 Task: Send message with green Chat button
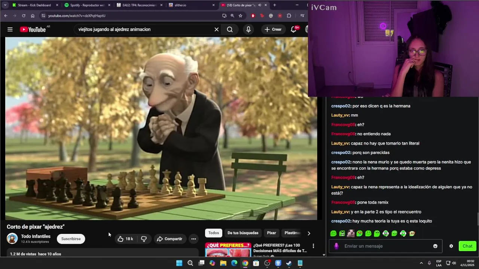tap(467, 246)
